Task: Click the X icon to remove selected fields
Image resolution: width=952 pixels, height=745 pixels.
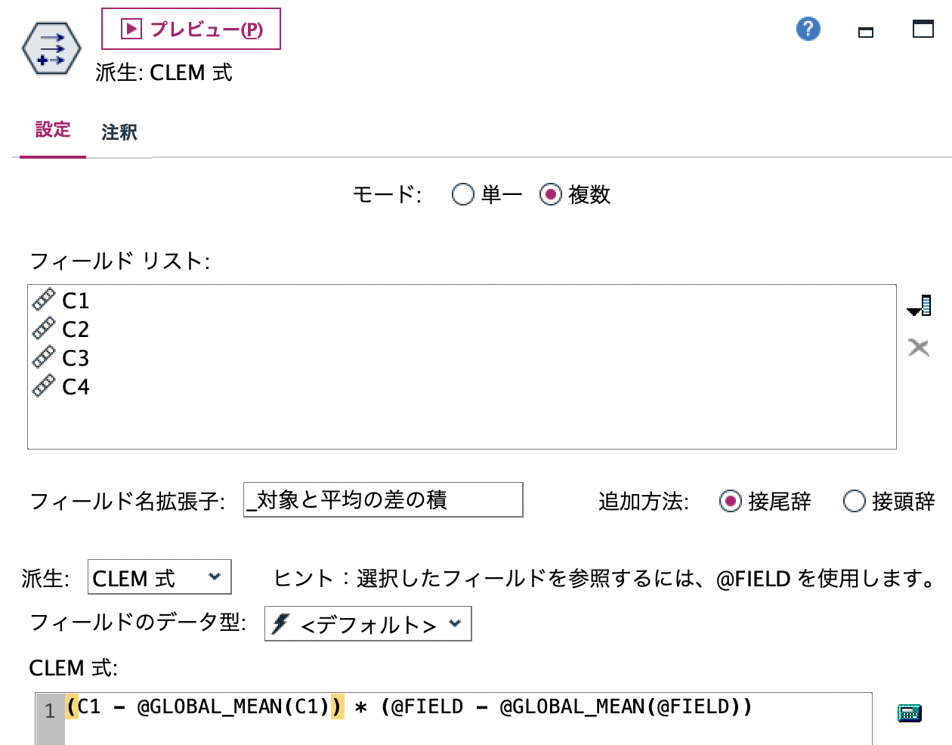Action: pyautogui.click(x=919, y=348)
